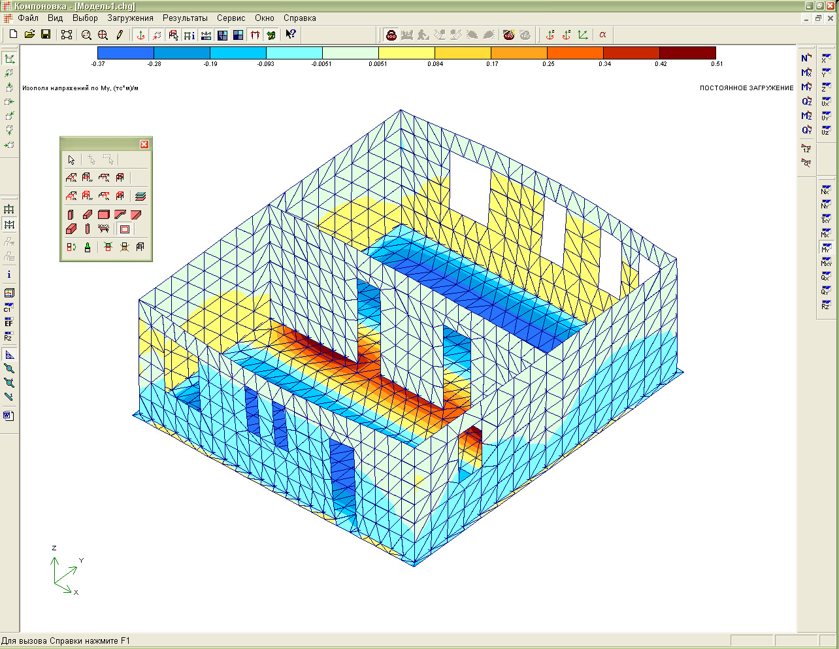839x649 pixels.
Task: Select the pencil edit tool icon
Action: tap(120, 35)
